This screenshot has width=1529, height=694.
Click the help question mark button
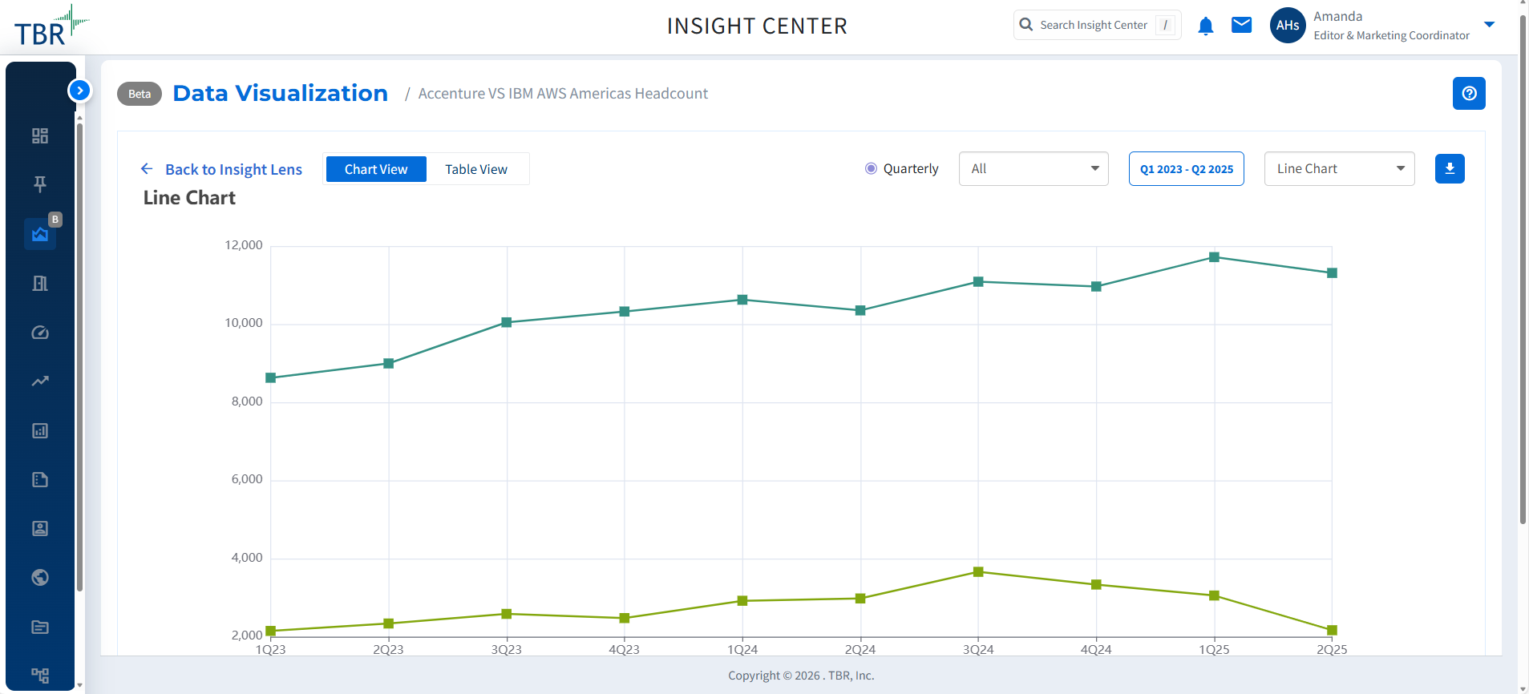(x=1469, y=94)
